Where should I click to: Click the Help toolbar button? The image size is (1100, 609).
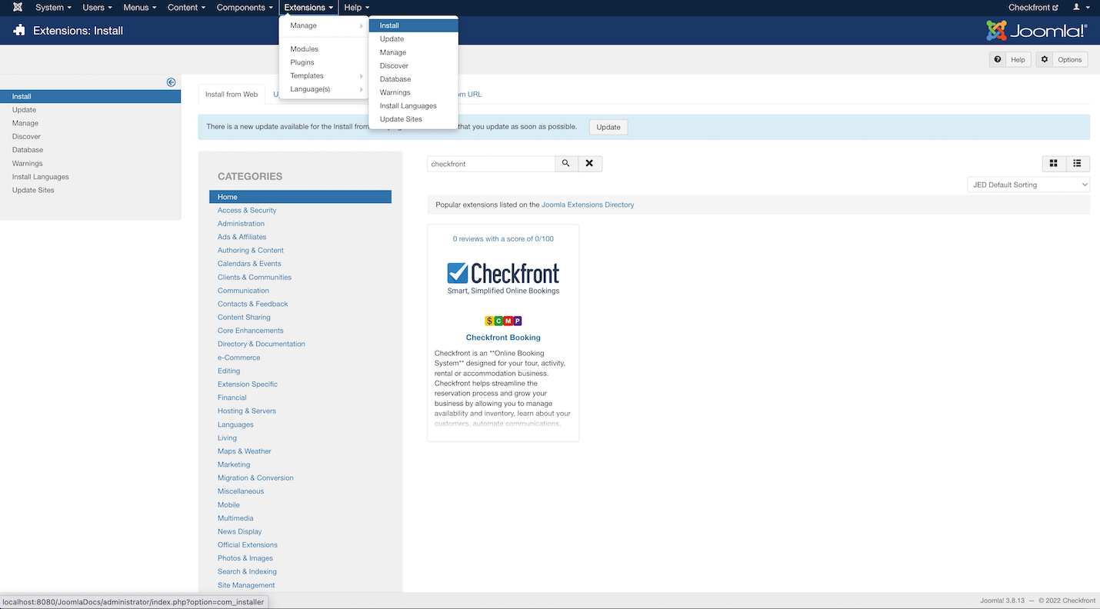(1010, 59)
